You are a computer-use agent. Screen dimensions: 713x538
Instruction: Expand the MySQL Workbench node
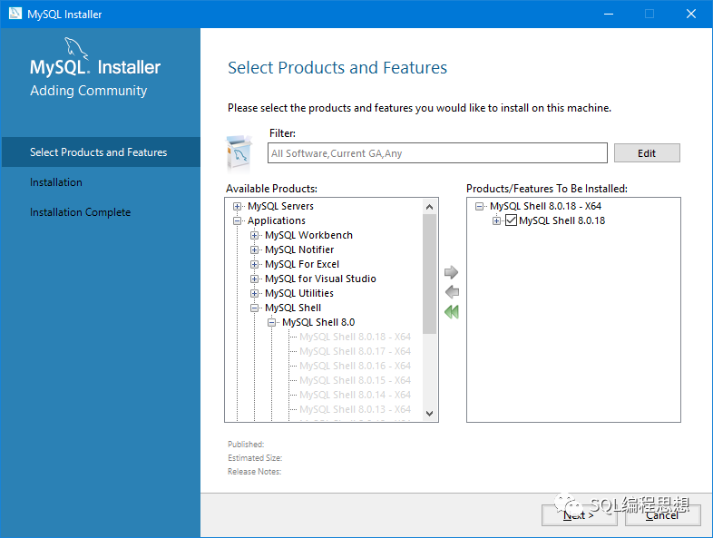(254, 236)
